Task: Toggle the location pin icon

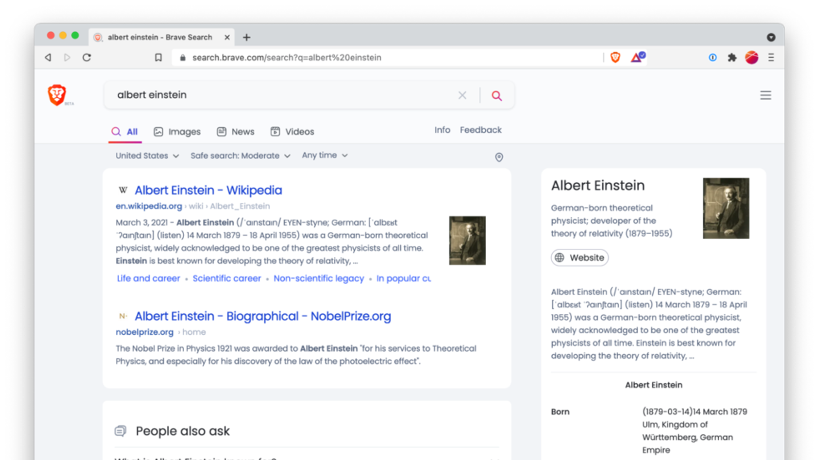Action: (499, 157)
